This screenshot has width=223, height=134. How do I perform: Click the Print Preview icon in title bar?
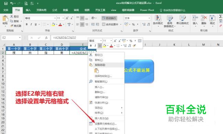[26, 3]
